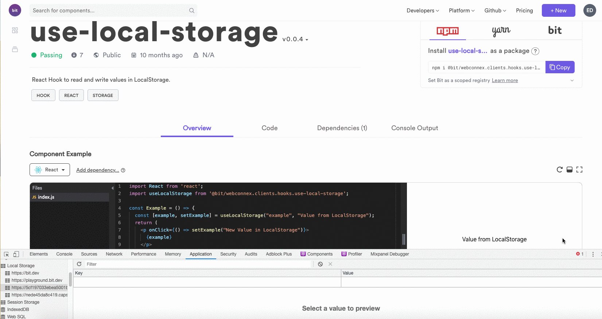The image size is (602, 319).
Task: Open the Pricing page
Action: click(524, 11)
